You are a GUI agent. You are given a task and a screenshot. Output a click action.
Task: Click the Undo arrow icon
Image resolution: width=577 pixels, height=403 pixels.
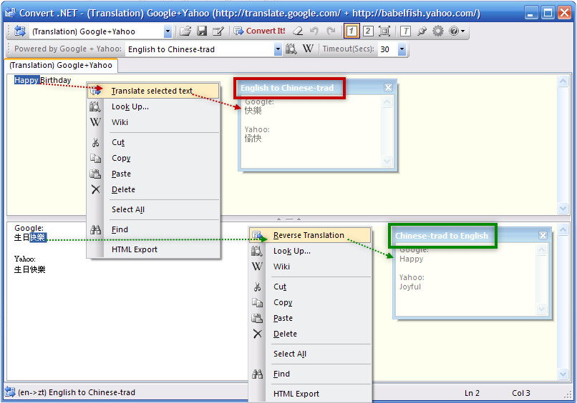point(314,31)
